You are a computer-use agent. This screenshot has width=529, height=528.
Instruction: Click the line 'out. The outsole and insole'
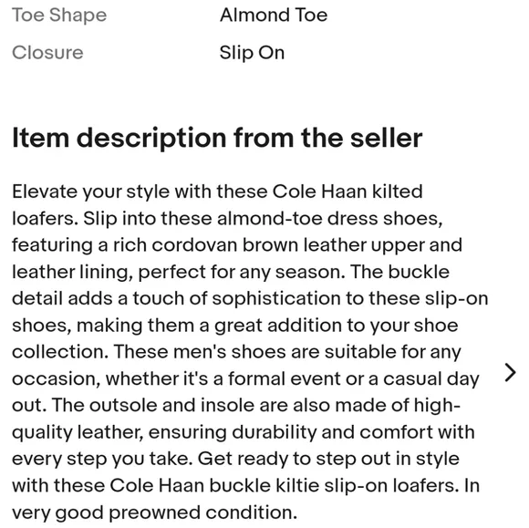236,405
